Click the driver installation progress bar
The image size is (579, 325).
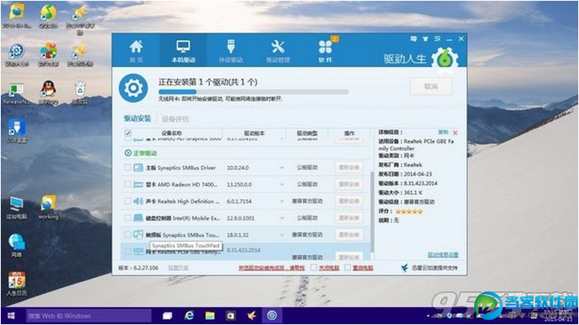[x=253, y=91]
